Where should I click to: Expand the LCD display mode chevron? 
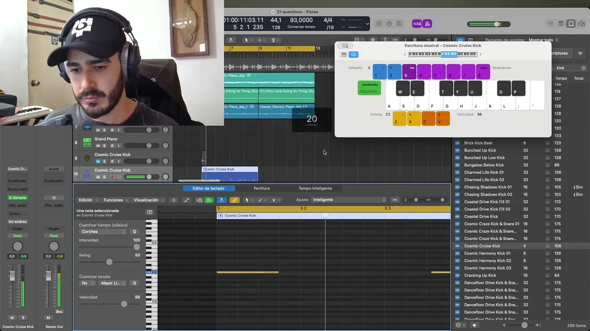pyautogui.click(x=367, y=24)
